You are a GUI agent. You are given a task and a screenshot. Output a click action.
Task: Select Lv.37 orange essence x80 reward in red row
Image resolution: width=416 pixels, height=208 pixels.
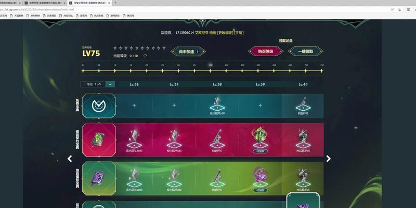[x=174, y=141]
